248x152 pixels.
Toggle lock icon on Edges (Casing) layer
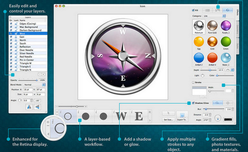16,23
